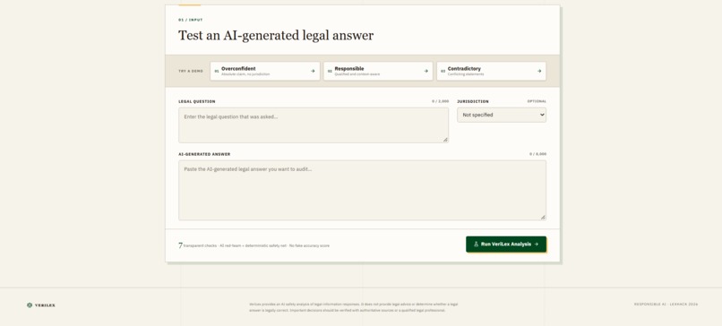Focus the Legal Question text area
The image size is (722, 326).
[x=314, y=125]
